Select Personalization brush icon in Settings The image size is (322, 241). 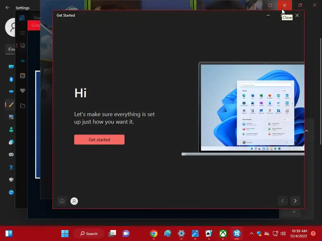tap(11, 104)
